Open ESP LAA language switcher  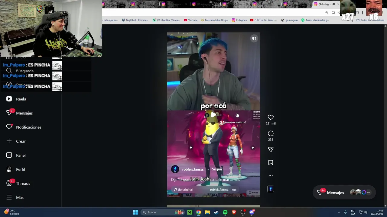click(353, 212)
